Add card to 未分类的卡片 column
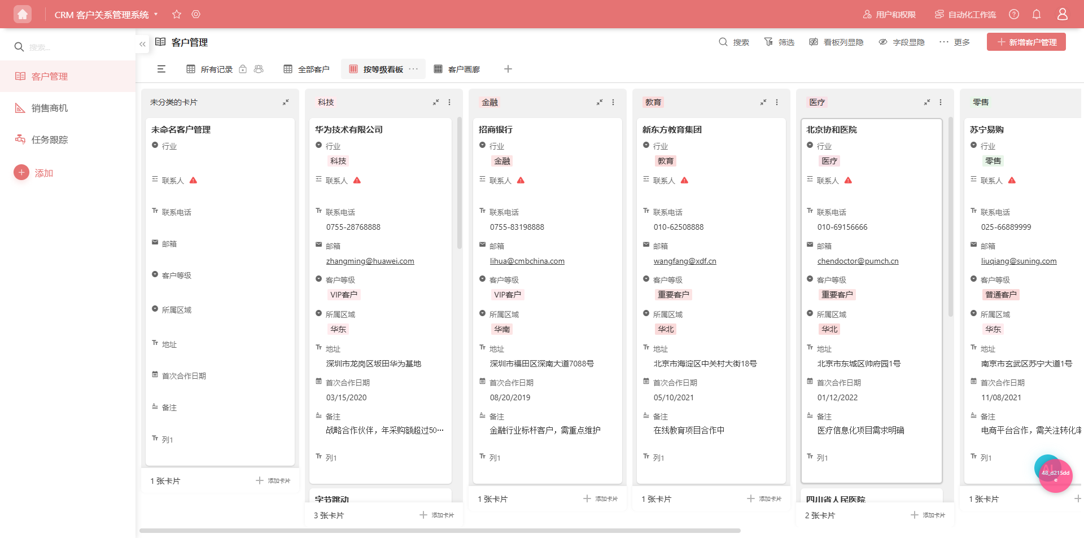Image resolution: width=1084 pixels, height=538 pixels. pos(273,481)
